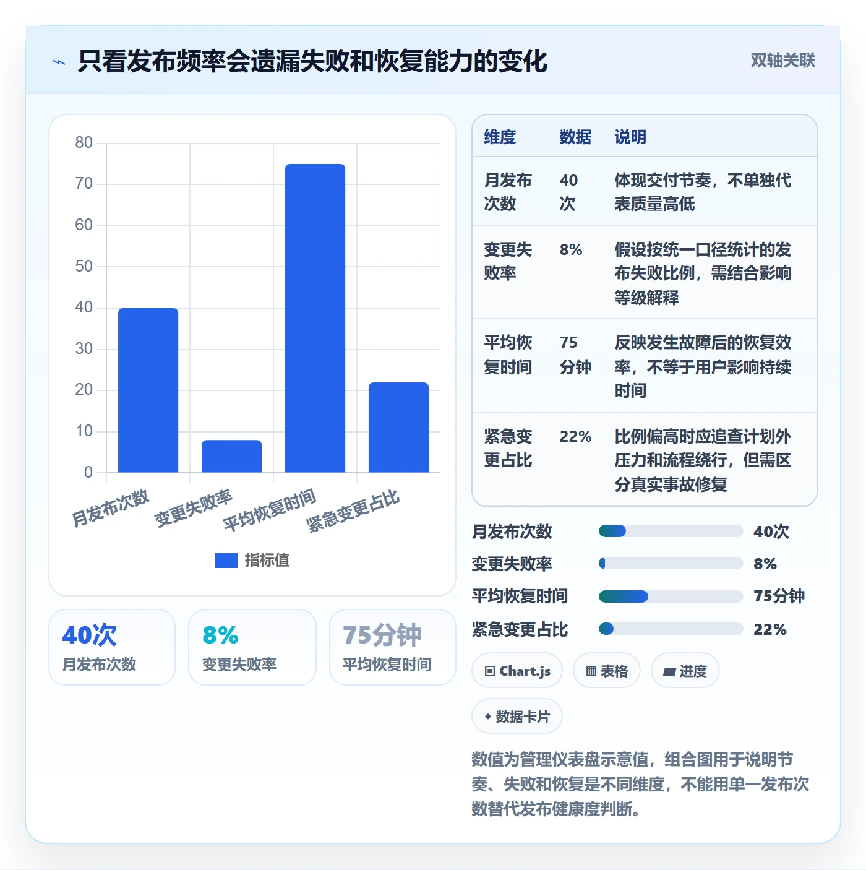Click the 数据 table column header
This screenshot has height=870, width=866.
coord(575,137)
